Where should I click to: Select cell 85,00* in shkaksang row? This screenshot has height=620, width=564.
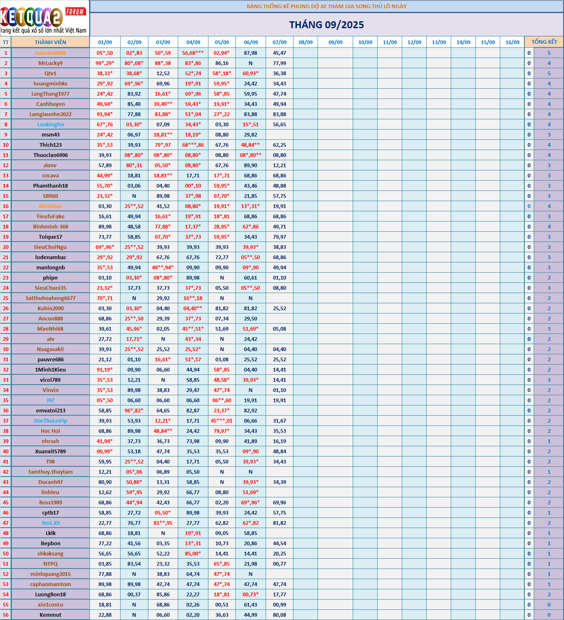(x=193, y=553)
